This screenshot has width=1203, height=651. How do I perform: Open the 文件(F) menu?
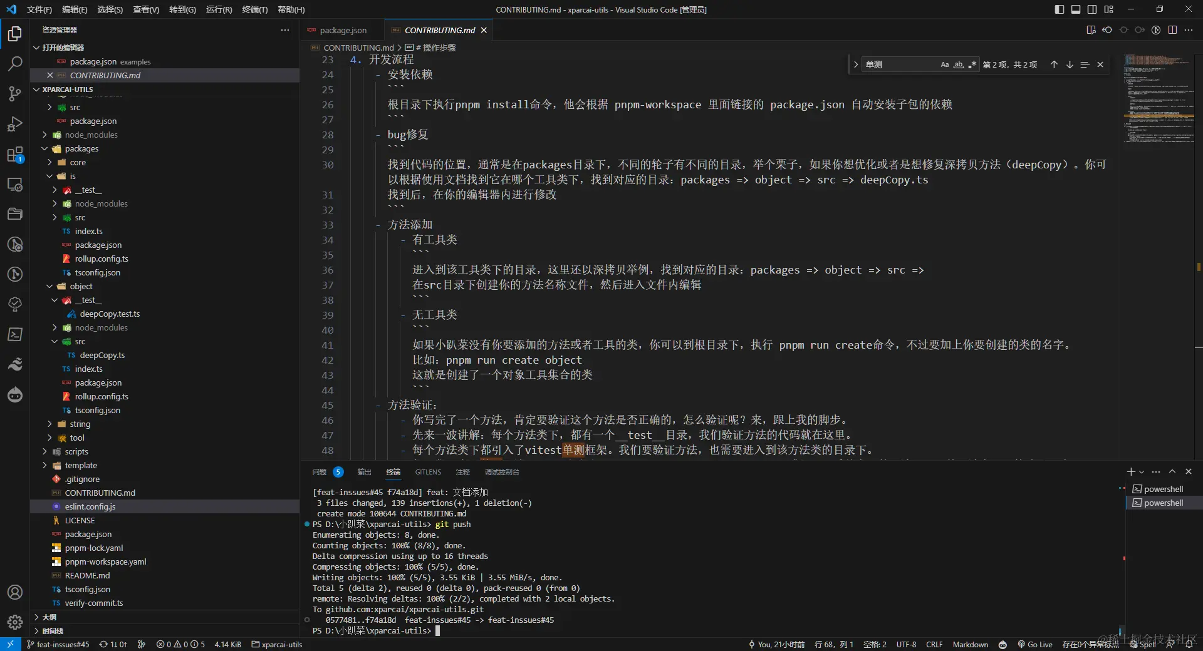click(x=39, y=9)
